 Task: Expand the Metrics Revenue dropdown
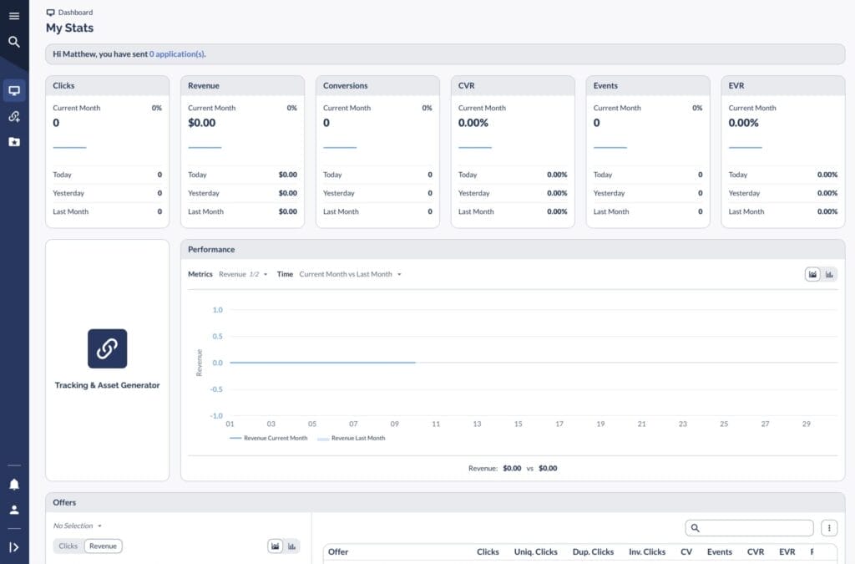click(243, 274)
